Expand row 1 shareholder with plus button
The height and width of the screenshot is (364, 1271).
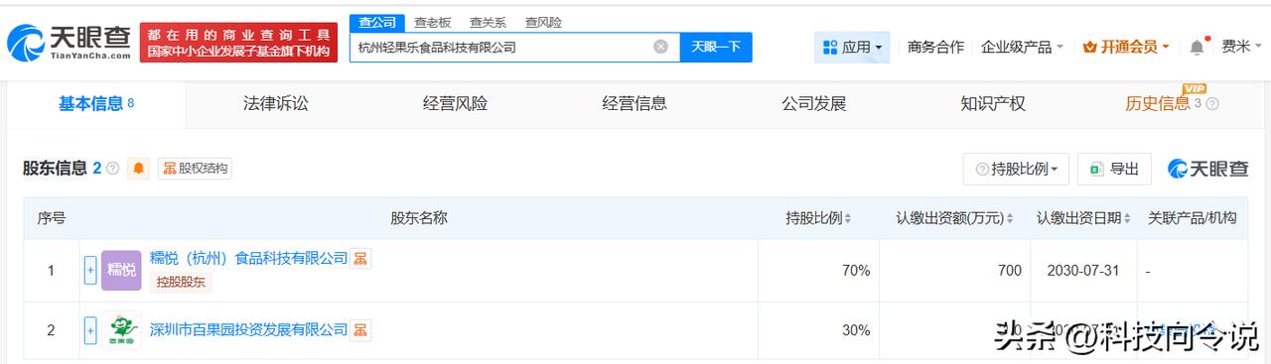[90, 270]
